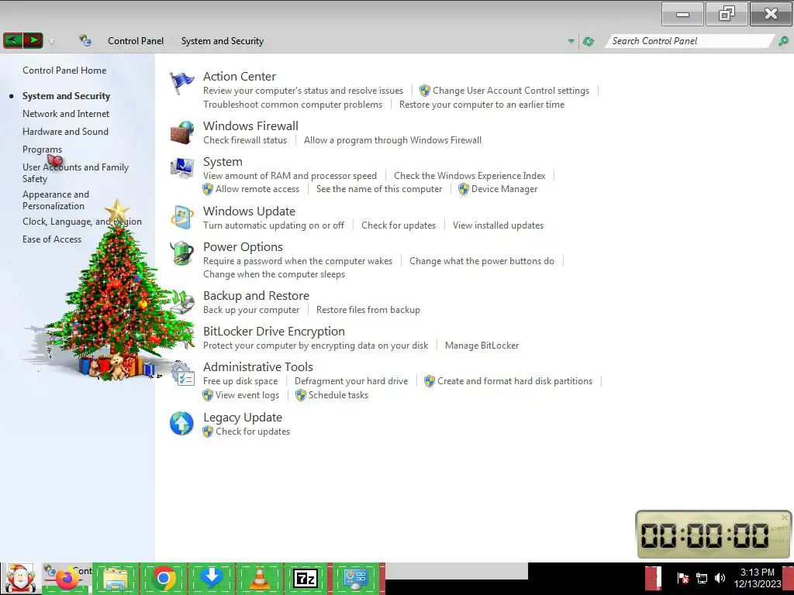
Task: Click Allow a program through Windows Firewall
Action: 392,140
